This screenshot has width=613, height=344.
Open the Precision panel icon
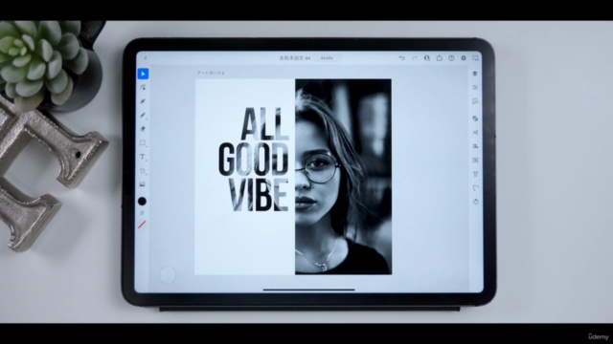pyautogui.click(x=475, y=101)
